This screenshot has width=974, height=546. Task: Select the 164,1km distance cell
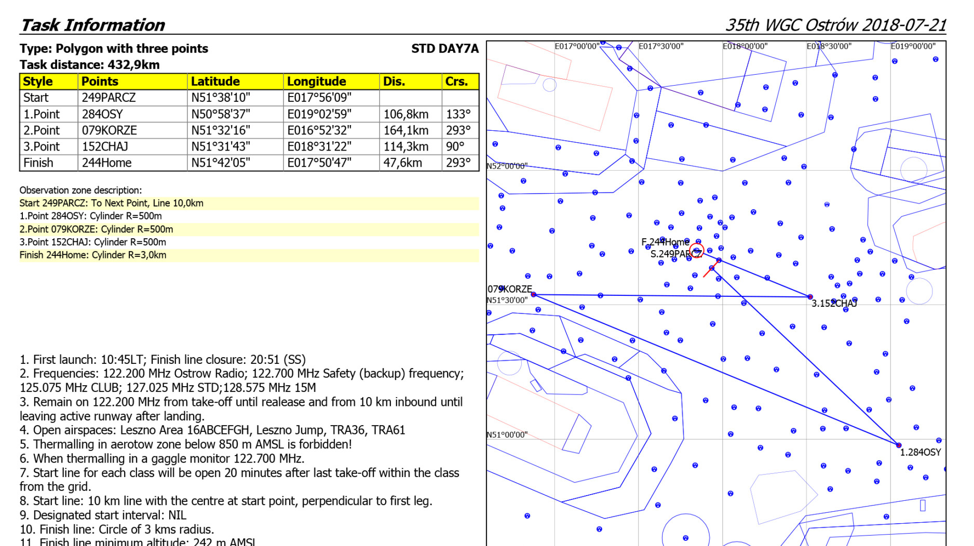(405, 130)
